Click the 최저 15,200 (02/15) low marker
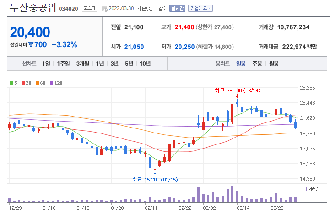330x213 pixels. 155,179
